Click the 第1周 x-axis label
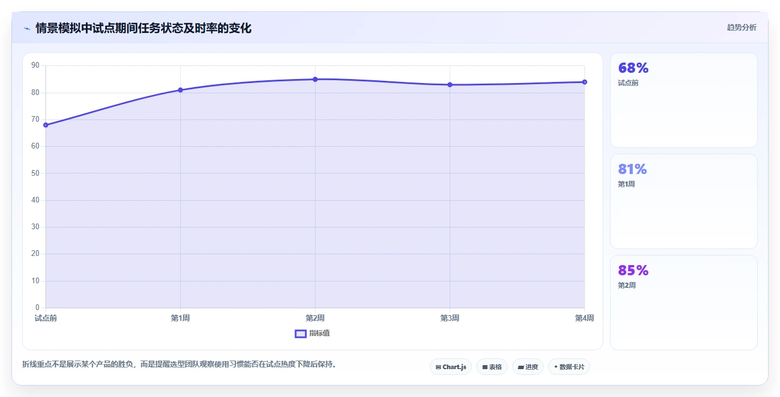The height and width of the screenshot is (397, 780). tap(180, 318)
